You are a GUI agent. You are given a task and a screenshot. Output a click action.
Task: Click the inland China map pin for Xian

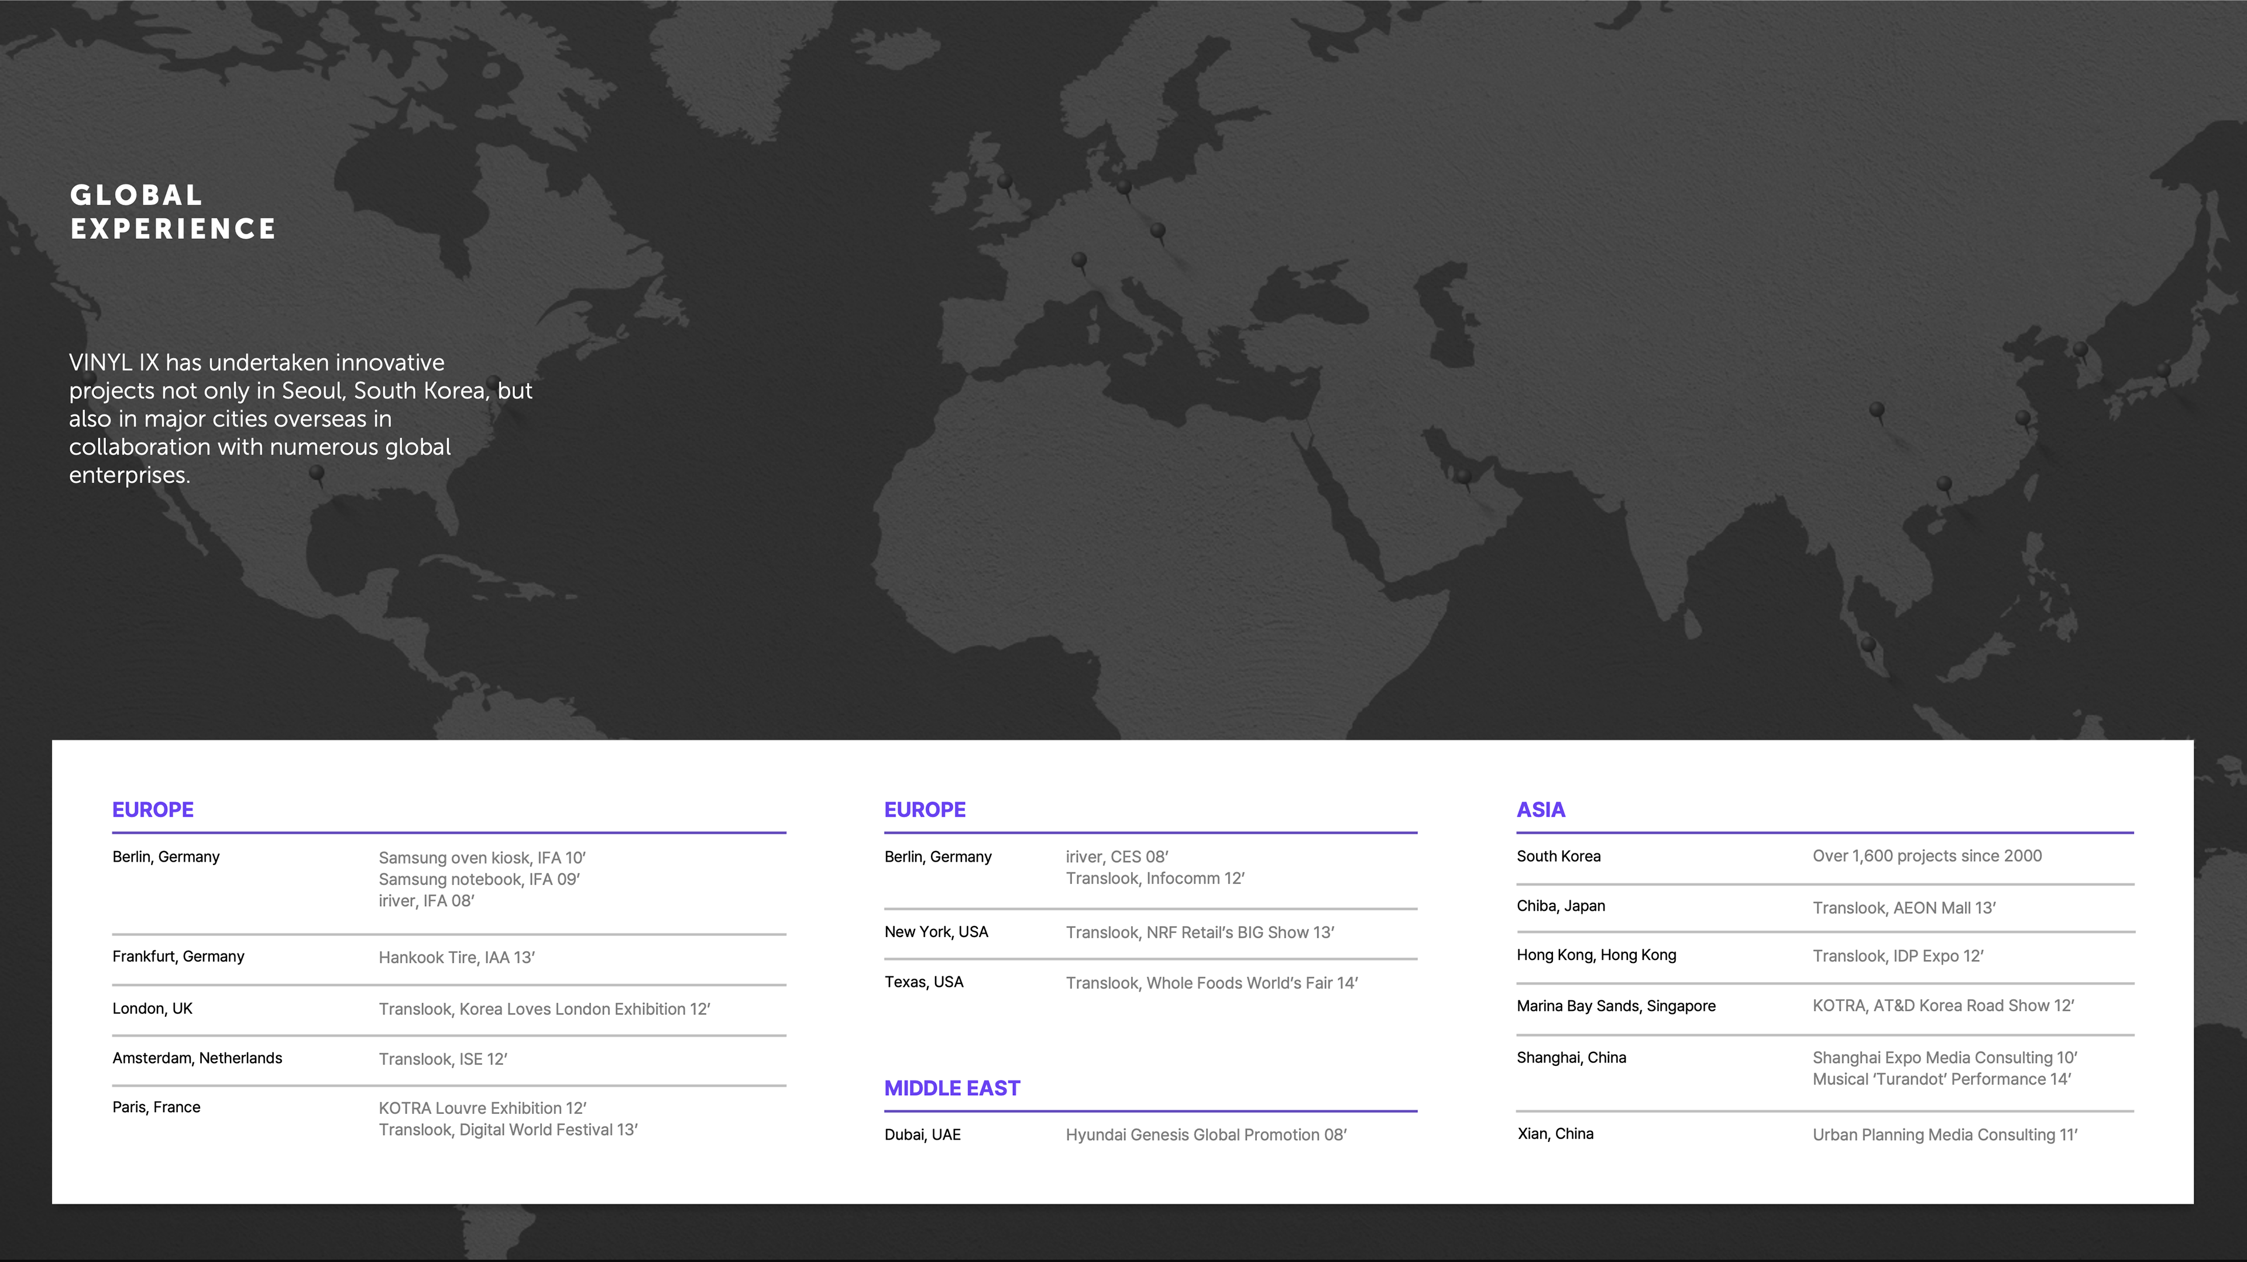tap(1876, 409)
